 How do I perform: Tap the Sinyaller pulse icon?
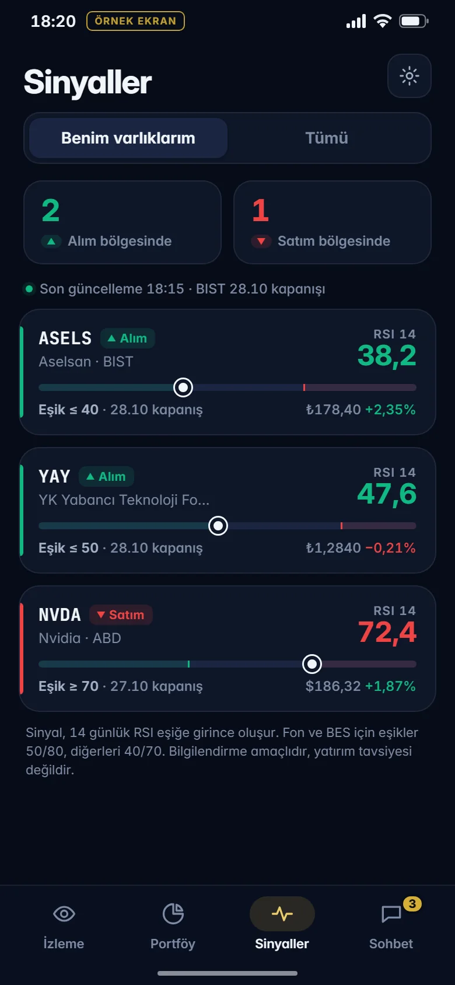(x=282, y=914)
